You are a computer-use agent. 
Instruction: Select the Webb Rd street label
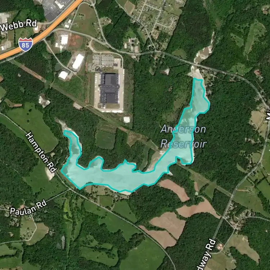[19, 25]
